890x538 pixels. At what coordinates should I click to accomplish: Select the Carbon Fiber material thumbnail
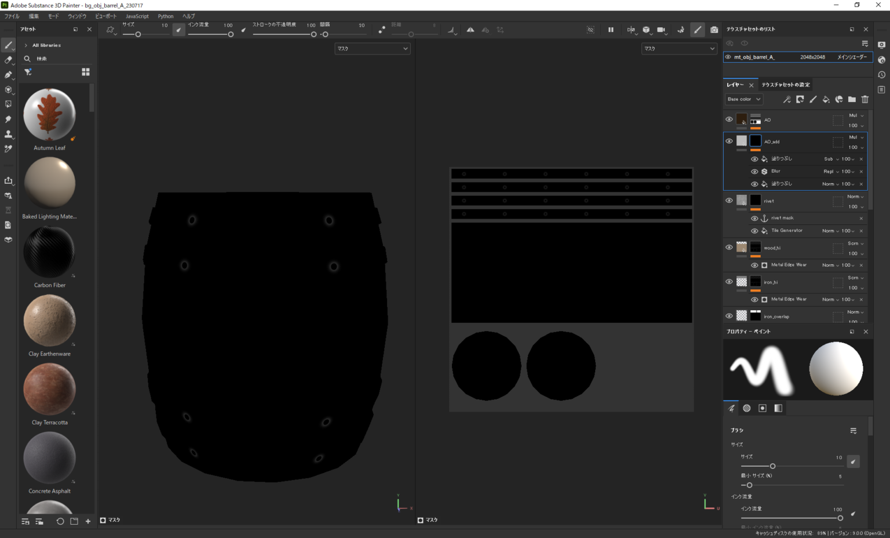[x=49, y=252]
